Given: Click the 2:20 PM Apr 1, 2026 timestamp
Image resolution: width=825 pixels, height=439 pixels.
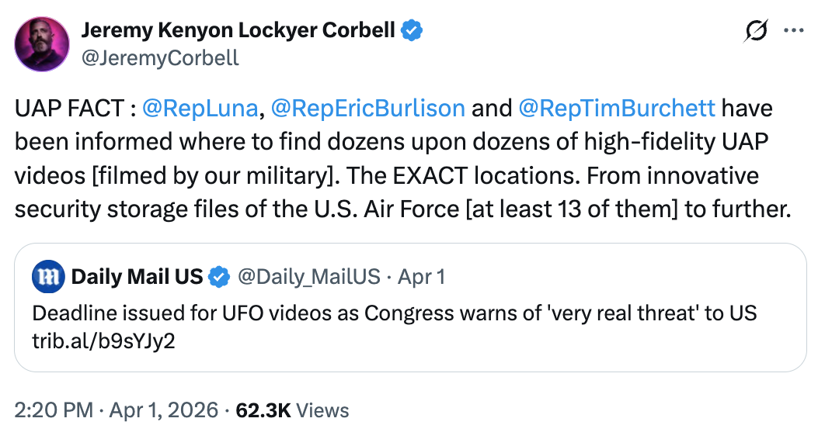Looking at the screenshot, I should tap(116, 410).
